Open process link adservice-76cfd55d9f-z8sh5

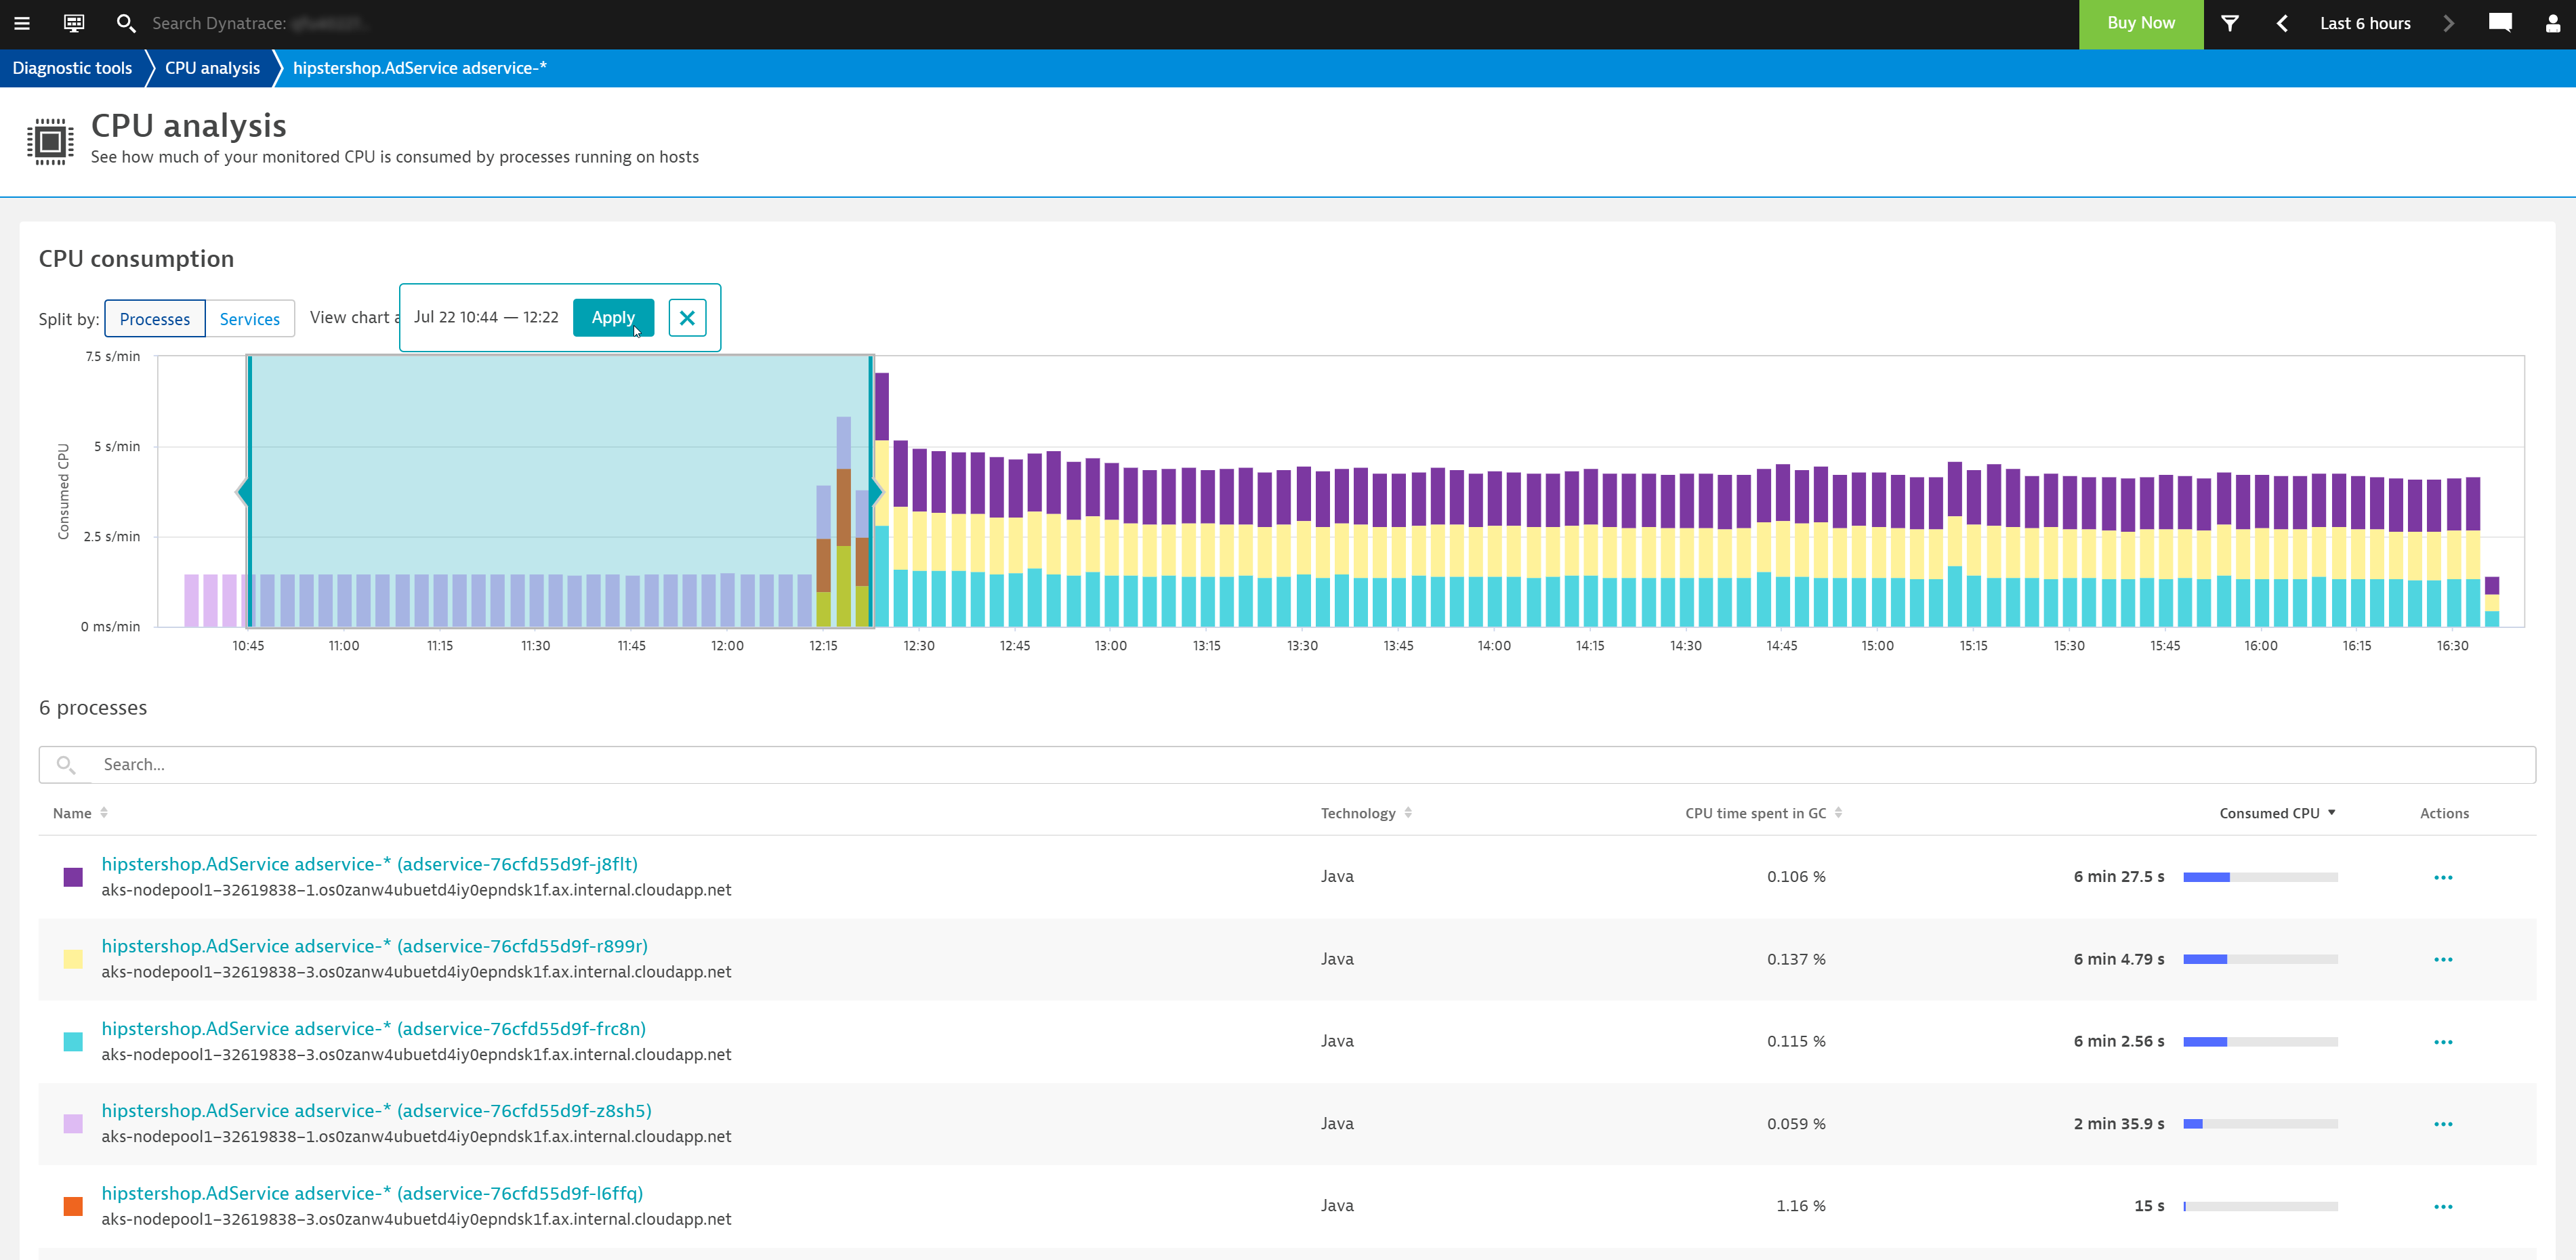pos(376,1110)
